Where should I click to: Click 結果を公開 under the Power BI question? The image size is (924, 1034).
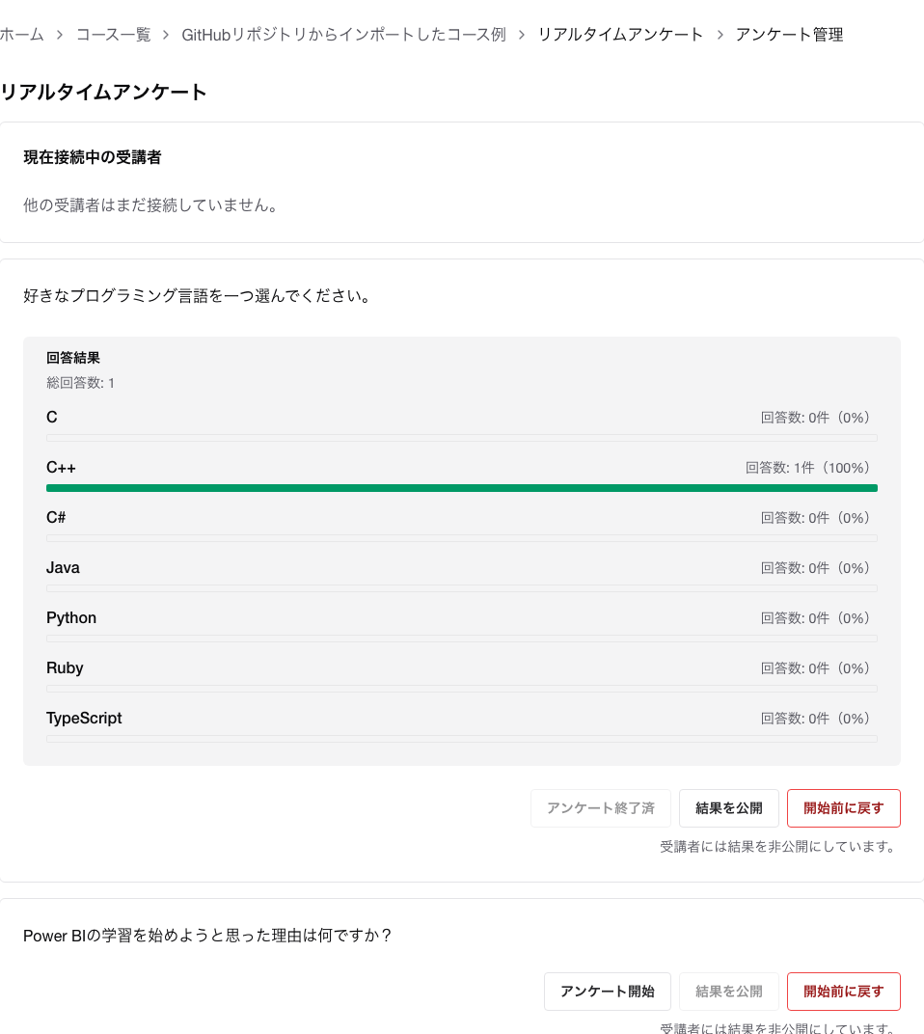pos(728,992)
